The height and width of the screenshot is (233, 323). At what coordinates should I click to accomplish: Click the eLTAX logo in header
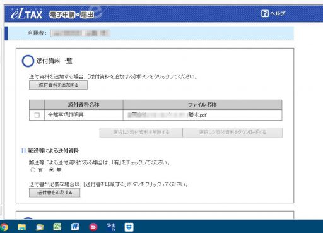(26, 14)
